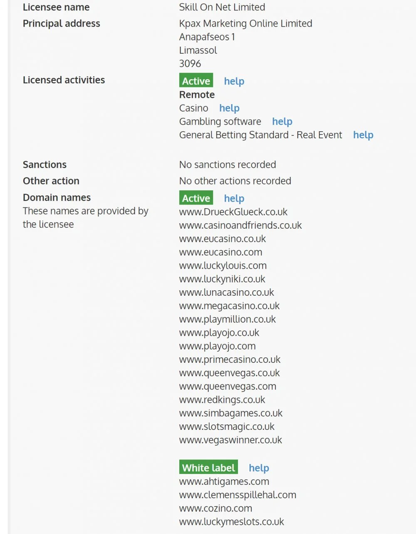Image resolution: width=416 pixels, height=534 pixels.
Task: Select www.queenvegas.co.uk domain
Action: [230, 373]
